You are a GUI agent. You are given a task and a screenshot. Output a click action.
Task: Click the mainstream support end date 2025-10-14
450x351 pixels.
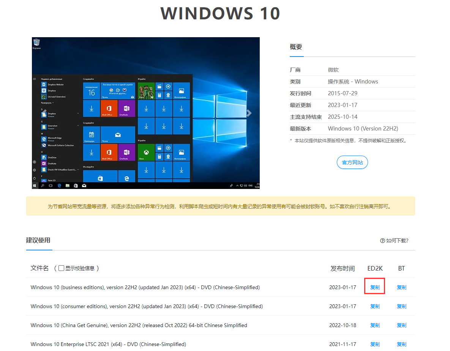[x=343, y=117]
